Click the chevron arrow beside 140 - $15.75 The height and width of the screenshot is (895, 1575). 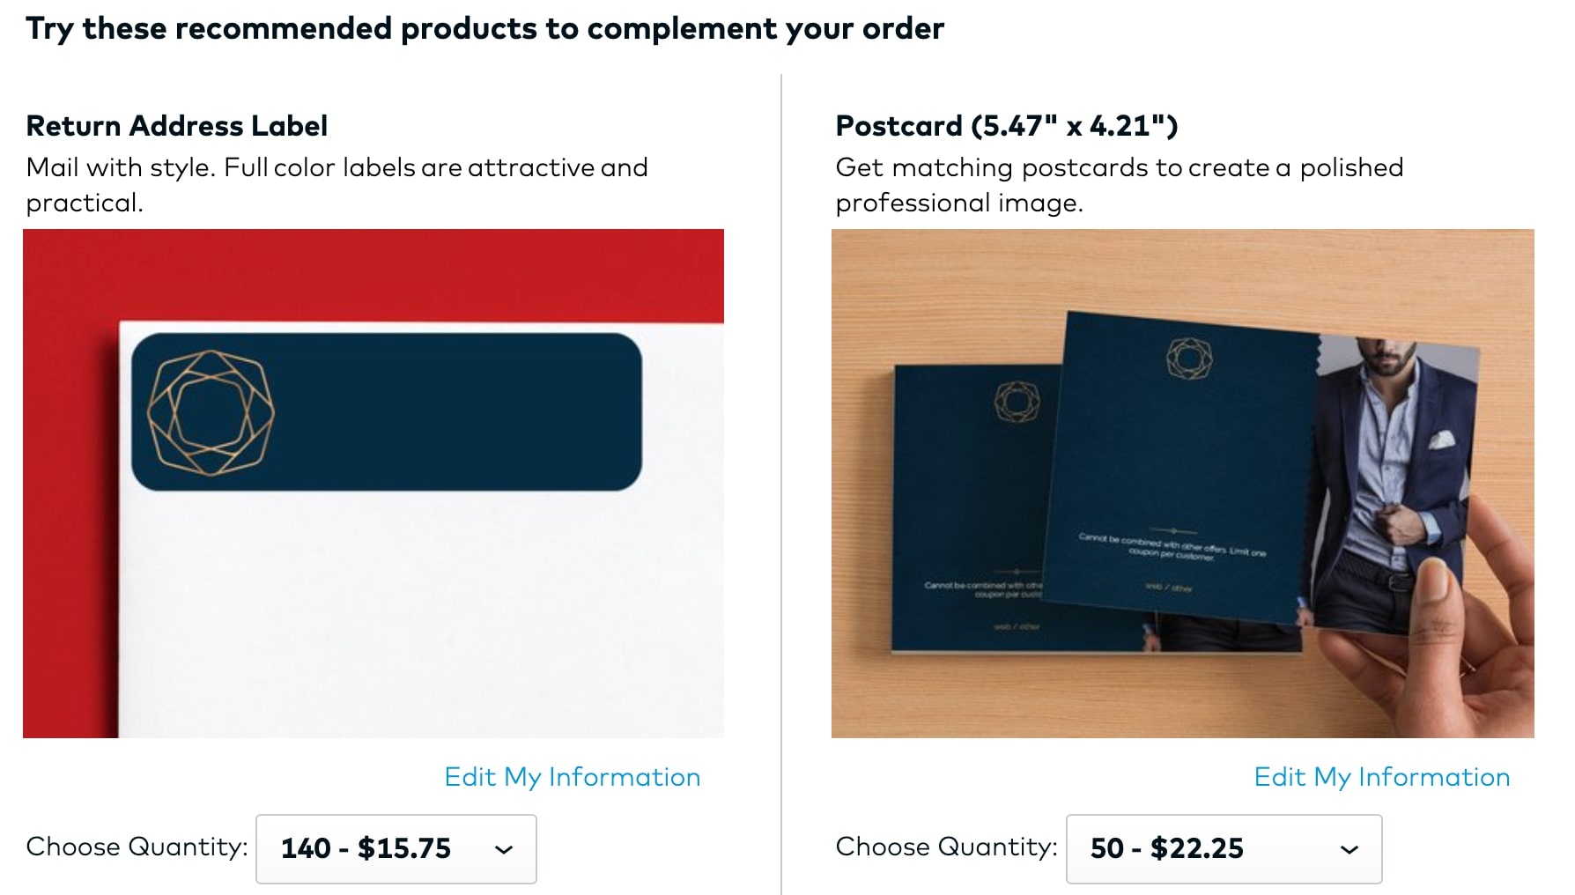click(504, 850)
